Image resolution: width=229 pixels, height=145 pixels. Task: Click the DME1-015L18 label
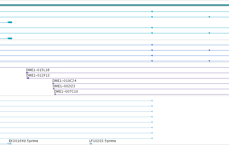click(38, 70)
